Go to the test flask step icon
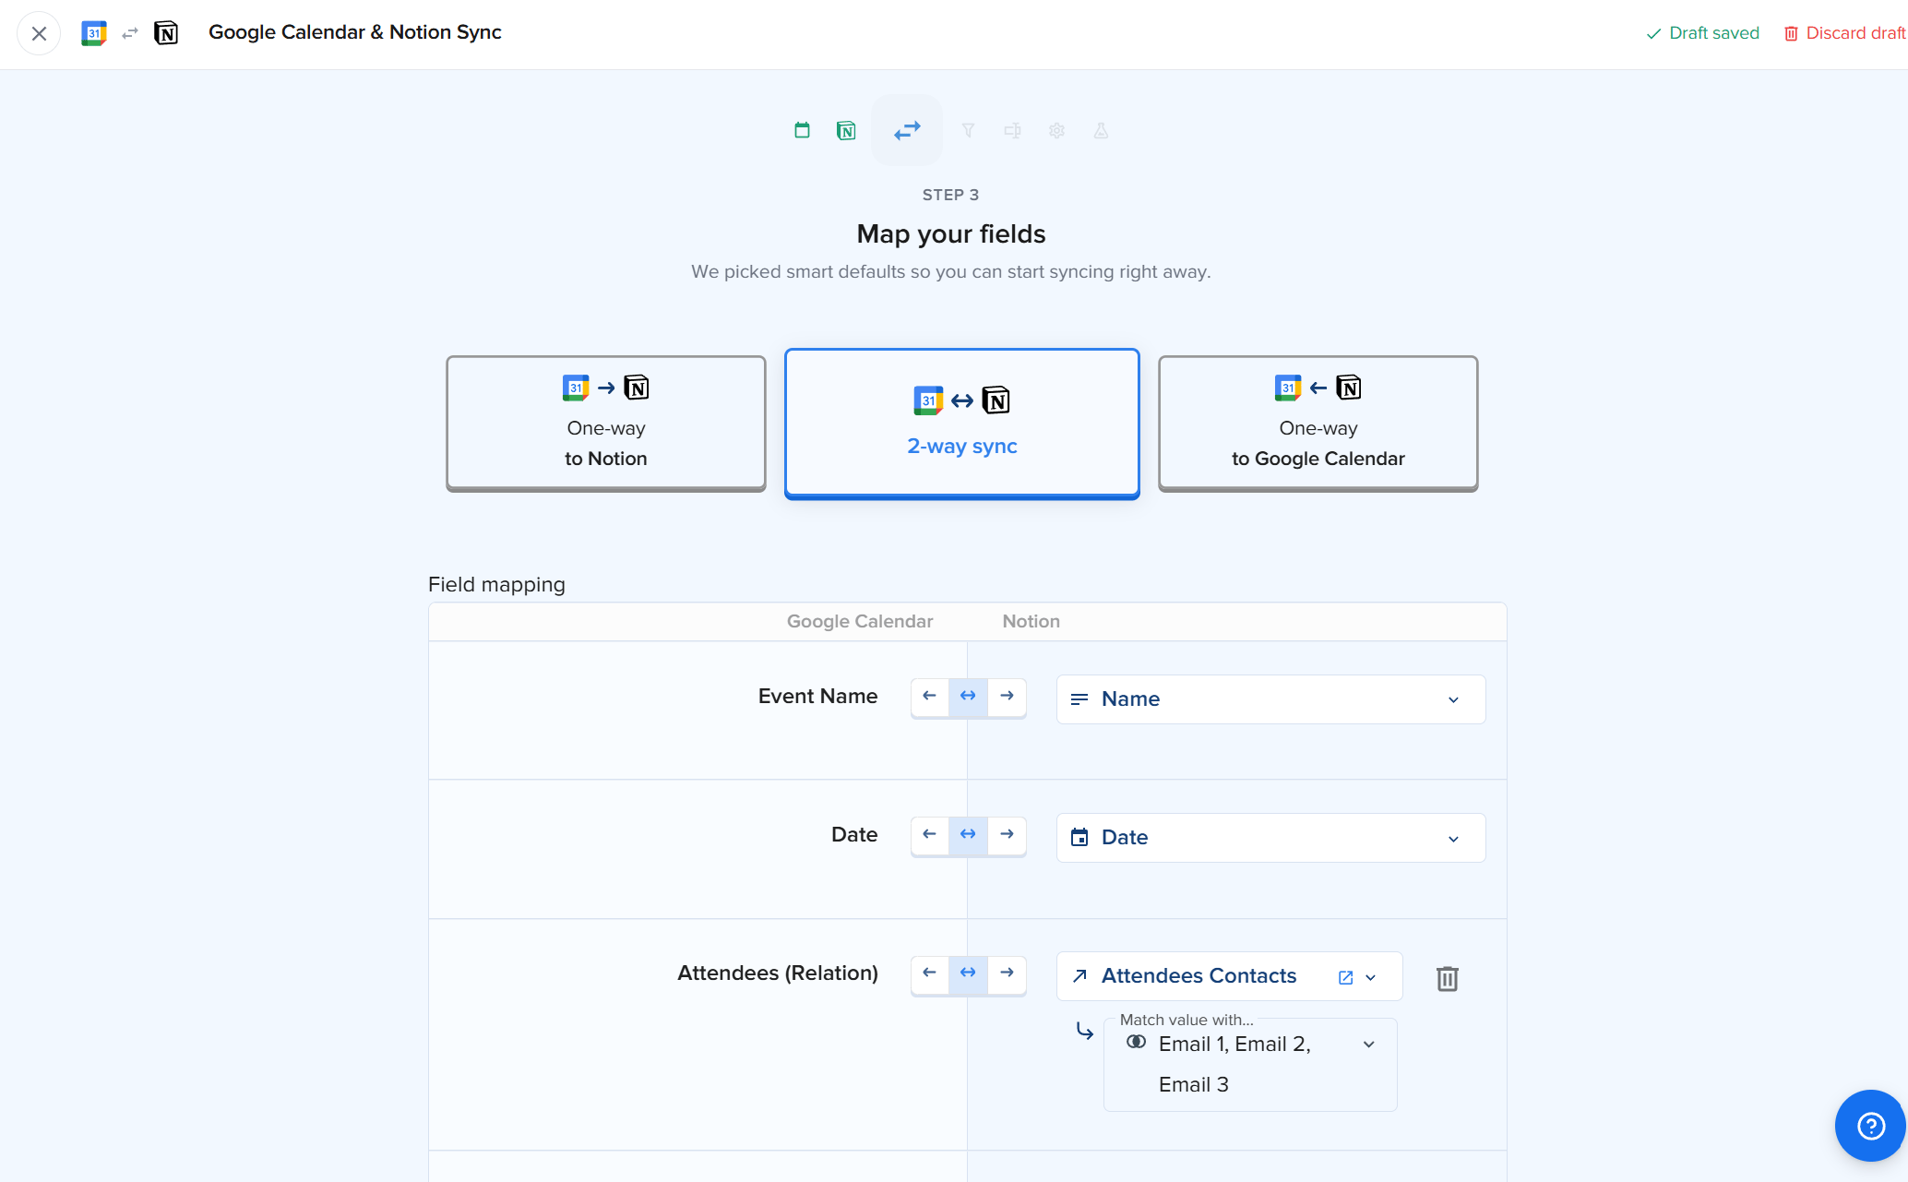 pos(1101,130)
